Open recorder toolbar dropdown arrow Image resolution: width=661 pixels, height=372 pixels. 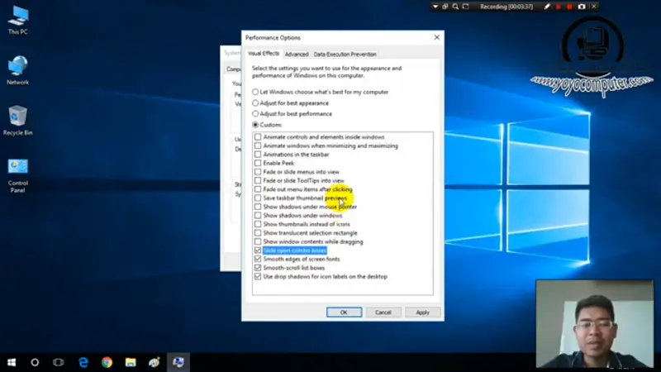click(x=435, y=7)
